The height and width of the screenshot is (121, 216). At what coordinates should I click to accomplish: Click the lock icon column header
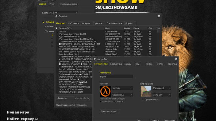57,28
